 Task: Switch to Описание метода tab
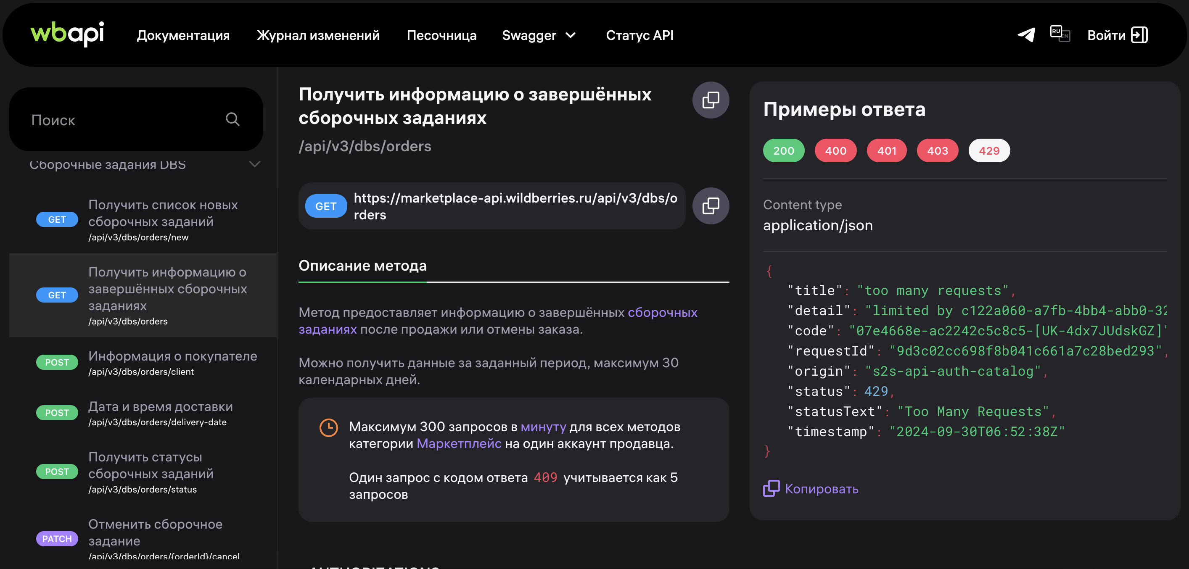(362, 266)
